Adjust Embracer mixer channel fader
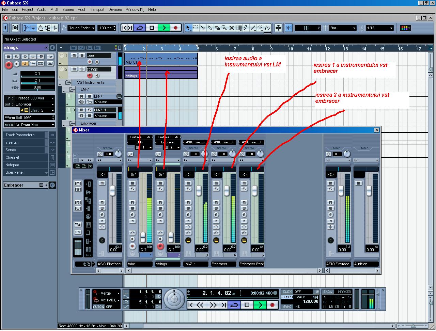 pyautogui.click(x=227, y=190)
